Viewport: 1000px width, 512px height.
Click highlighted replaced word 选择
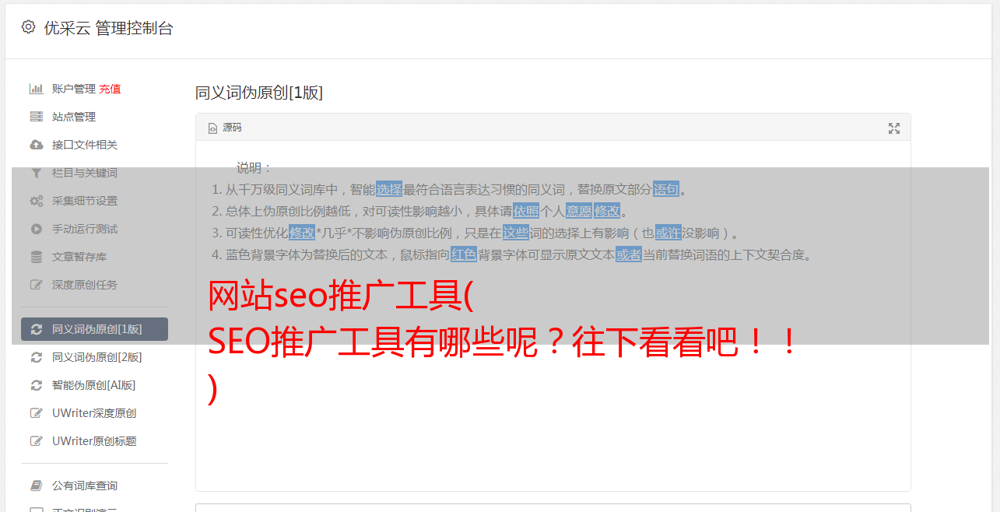pyautogui.click(x=389, y=189)
